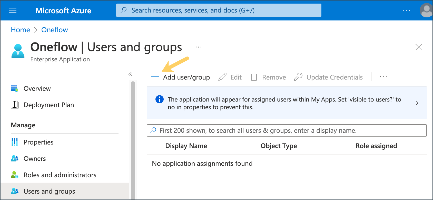Click the sidebar vertical scrollbar
The image size is (433, 200).
(133, 140)
